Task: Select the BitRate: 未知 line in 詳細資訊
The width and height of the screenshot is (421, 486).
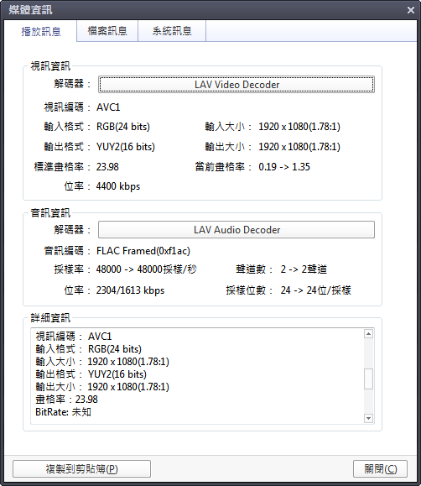Action: point(63,412)
